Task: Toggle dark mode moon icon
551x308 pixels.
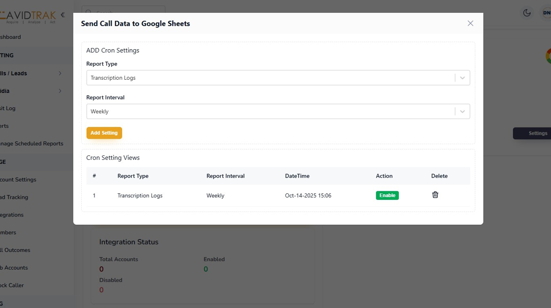Action: [x=527, y=13]
